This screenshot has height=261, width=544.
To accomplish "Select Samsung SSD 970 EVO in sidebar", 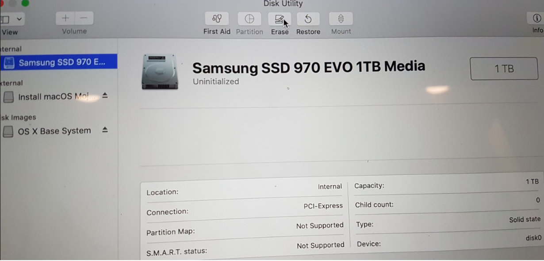I will (58, 62).
